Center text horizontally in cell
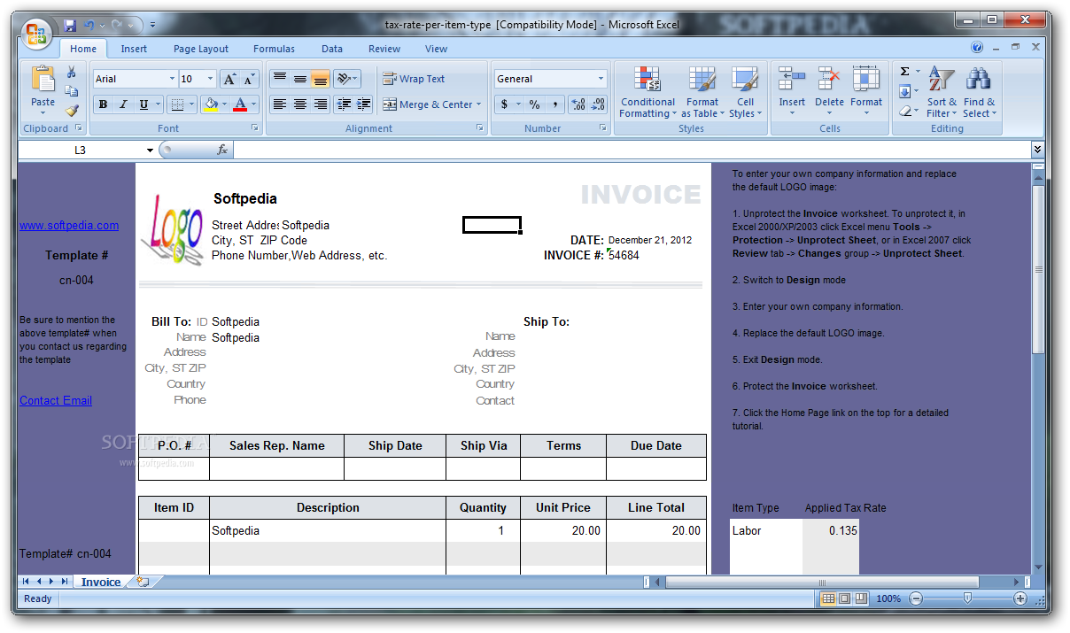 (x=299, y=104)
